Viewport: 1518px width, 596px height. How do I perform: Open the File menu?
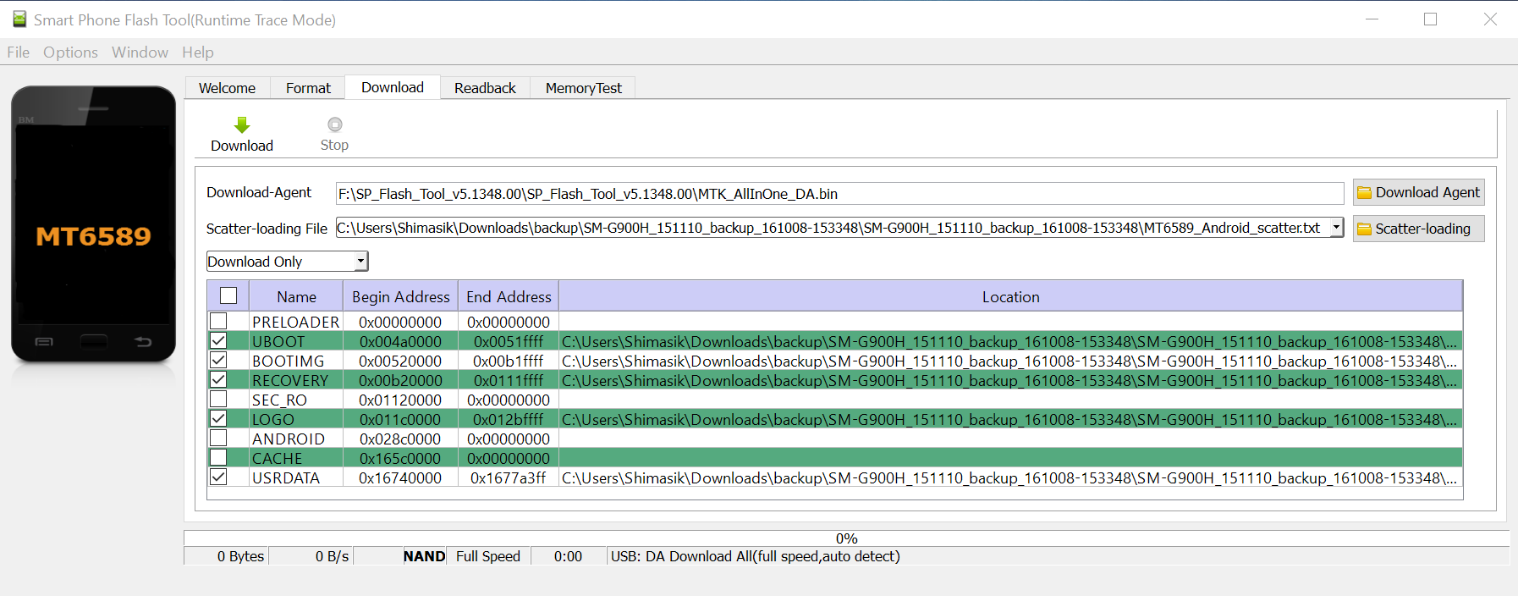pos(18,52)
